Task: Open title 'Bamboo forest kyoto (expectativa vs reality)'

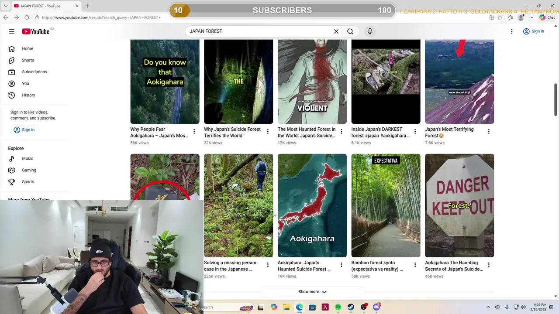Action: (x=377, y=266)
